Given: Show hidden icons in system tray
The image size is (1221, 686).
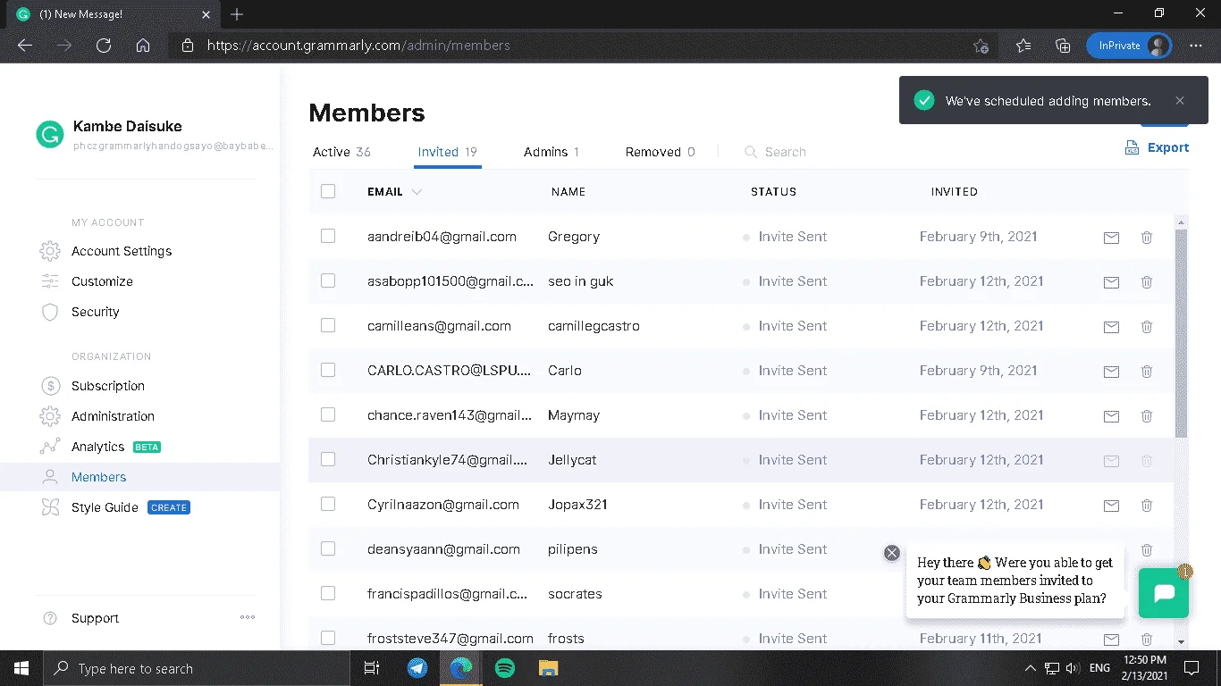Looking at the screenshot, I should point(1030,668).
